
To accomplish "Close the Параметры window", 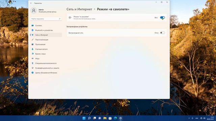I will [167, 2].
